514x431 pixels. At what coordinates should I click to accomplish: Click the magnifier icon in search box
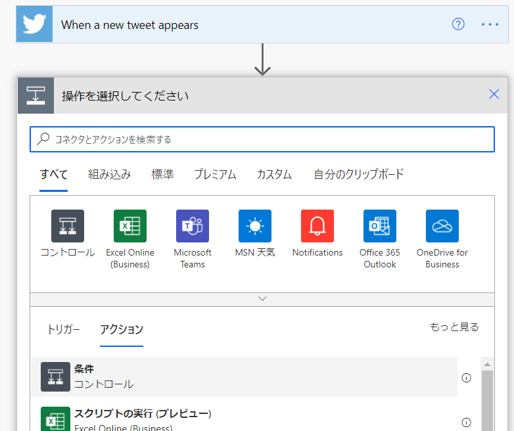coord(43,139)
